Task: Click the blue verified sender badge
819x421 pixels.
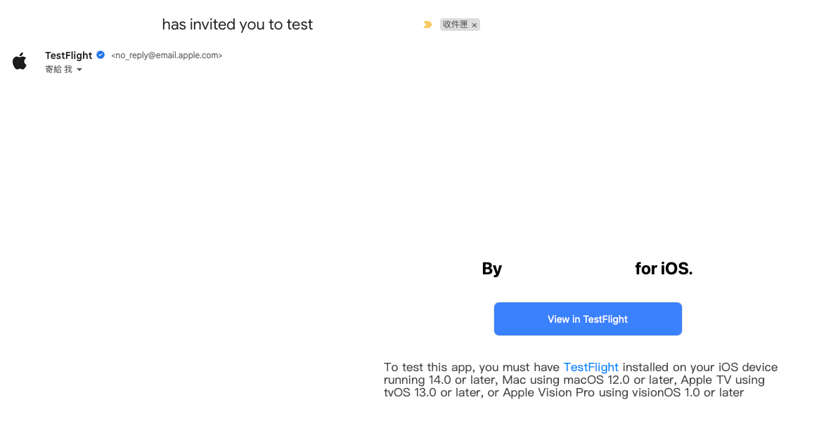Action: [x=101, y=55]
